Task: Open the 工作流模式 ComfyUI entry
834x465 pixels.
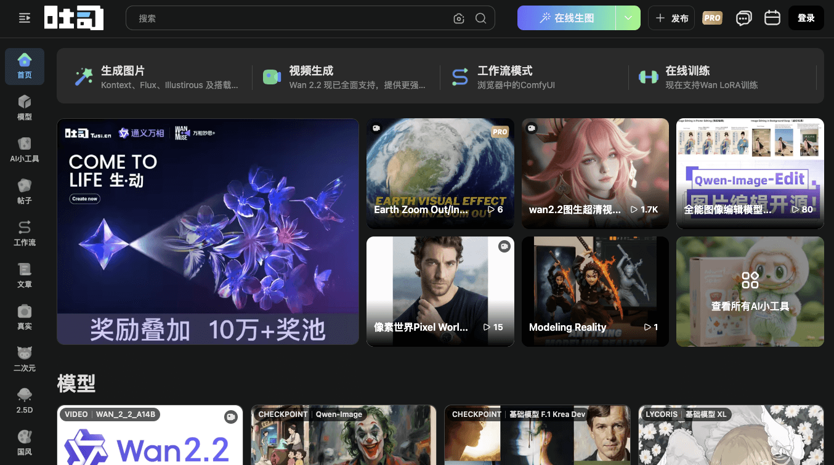Action: (x=534, y=77)
